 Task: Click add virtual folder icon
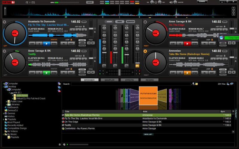(59, 87)
